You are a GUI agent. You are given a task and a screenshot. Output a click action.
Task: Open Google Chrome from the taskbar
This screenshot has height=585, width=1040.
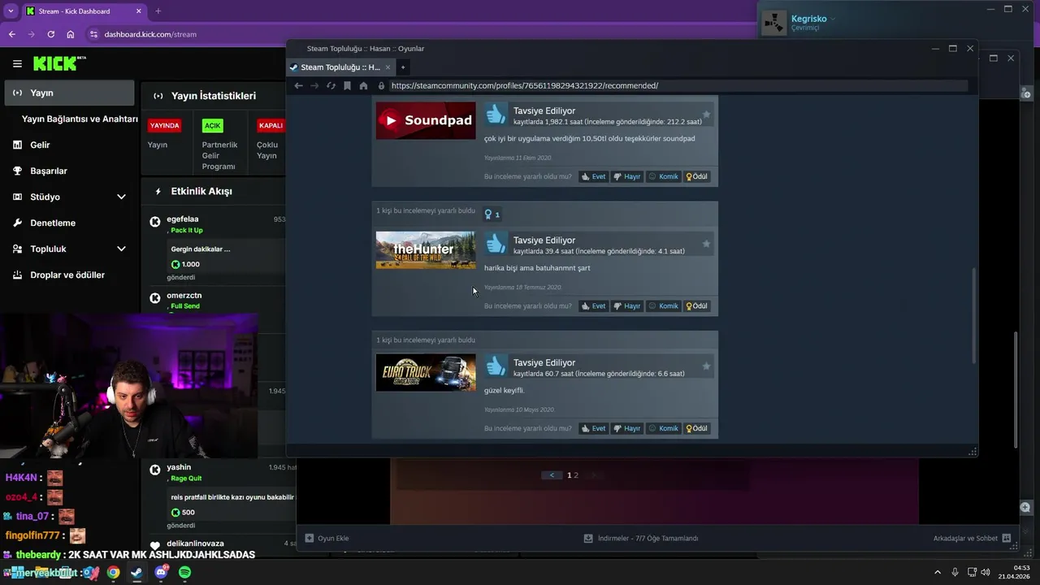click(x=113, y=572)
